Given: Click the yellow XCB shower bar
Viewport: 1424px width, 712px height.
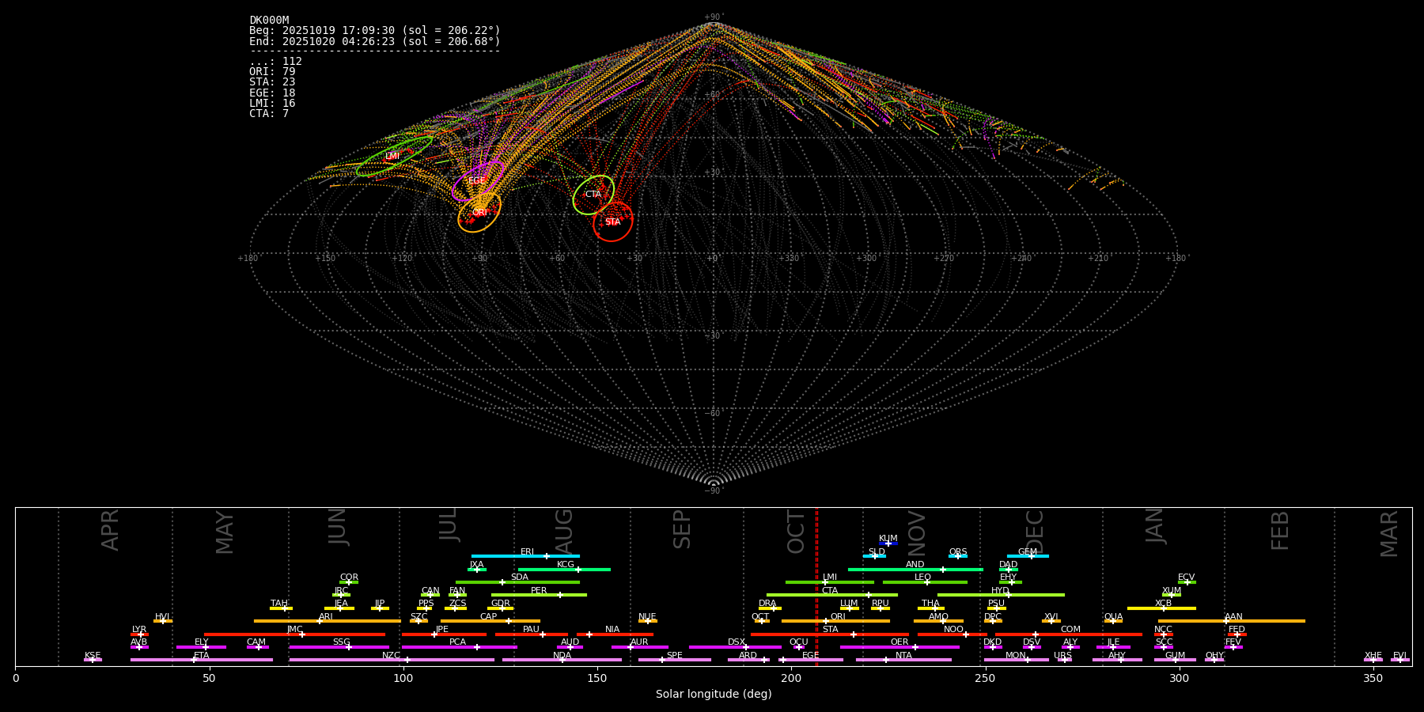Looking at the screenshot, I should (x=1161, y=608).
